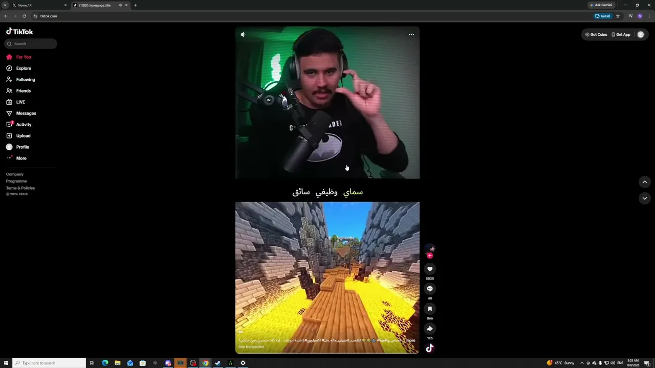655x368 pixels.
Task: Click the Get App button
Action: (621, 35)
